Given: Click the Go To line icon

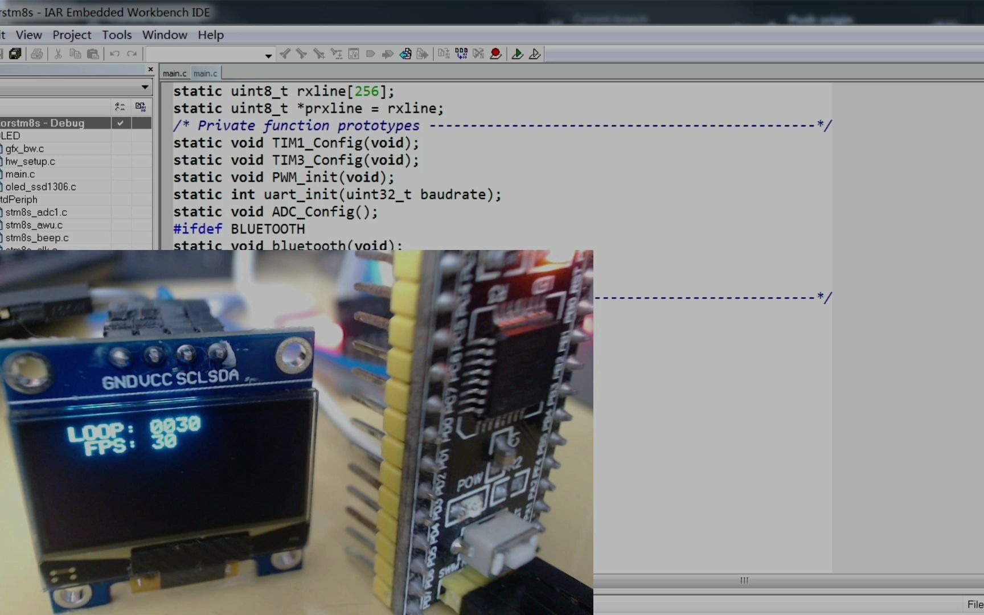Looking at the screenshot, I should click(x=353, y=54).
